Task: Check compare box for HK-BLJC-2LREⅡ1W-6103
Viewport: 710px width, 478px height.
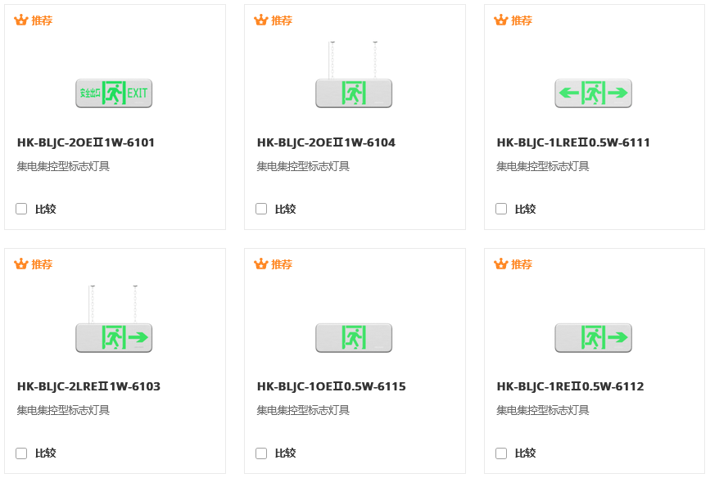Action: coord(21,453)
